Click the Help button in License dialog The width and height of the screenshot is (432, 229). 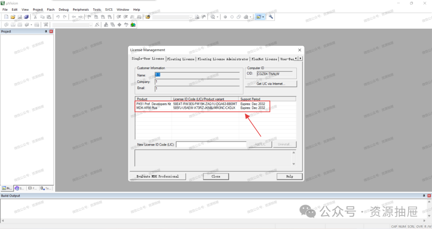(x=290, y=176)
